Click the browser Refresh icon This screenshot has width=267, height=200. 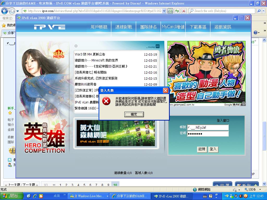click(177, 11)
